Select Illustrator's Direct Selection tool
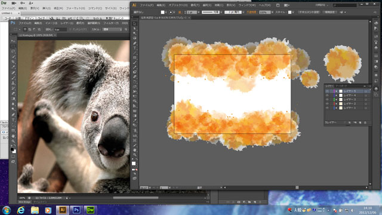 135,29
